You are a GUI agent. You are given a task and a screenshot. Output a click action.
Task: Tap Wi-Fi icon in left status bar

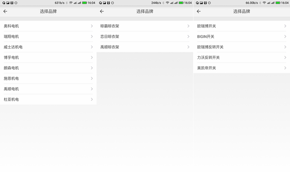71,3
